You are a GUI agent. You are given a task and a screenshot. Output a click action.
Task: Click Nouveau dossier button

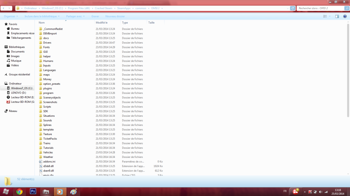point(115,16)
